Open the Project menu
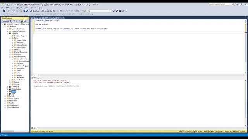This screenshot has height=139, width=248. (20, 8)
